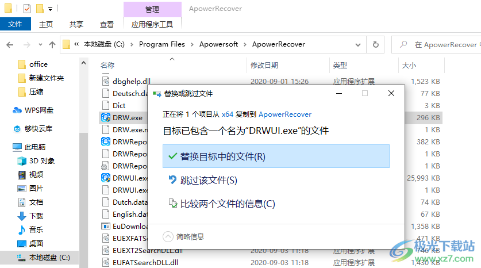Screen dimensions: 481x268
Task: Expand the address bar history dropdown
Action: point(358,45)
